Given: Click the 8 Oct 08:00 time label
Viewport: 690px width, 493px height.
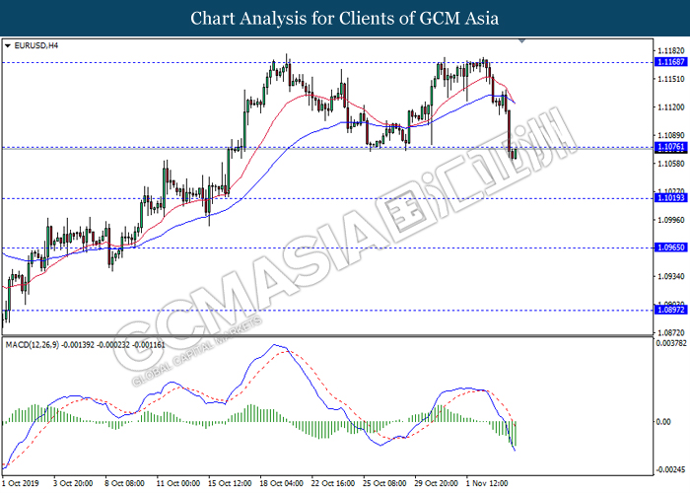Looking at the screenshot, I should click(124, 483).
